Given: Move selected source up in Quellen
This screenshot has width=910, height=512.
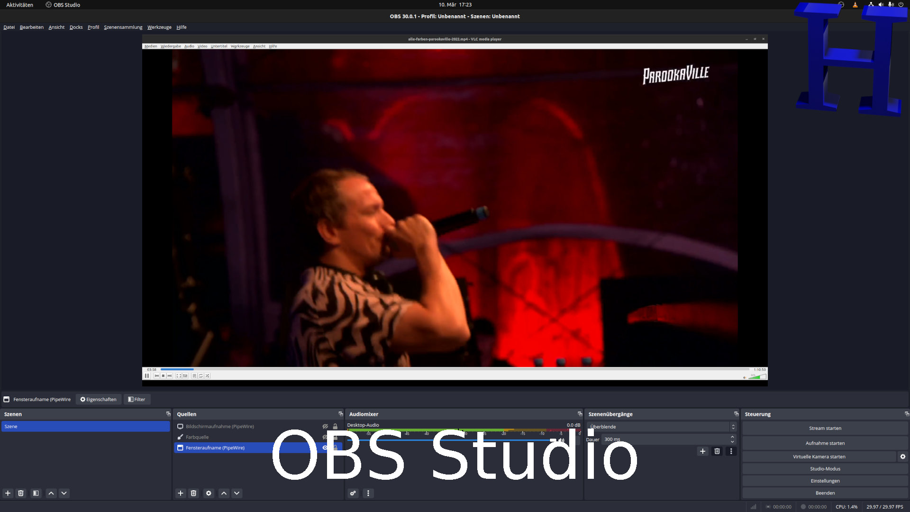Looking at the screenshot, I should point(224,493).
